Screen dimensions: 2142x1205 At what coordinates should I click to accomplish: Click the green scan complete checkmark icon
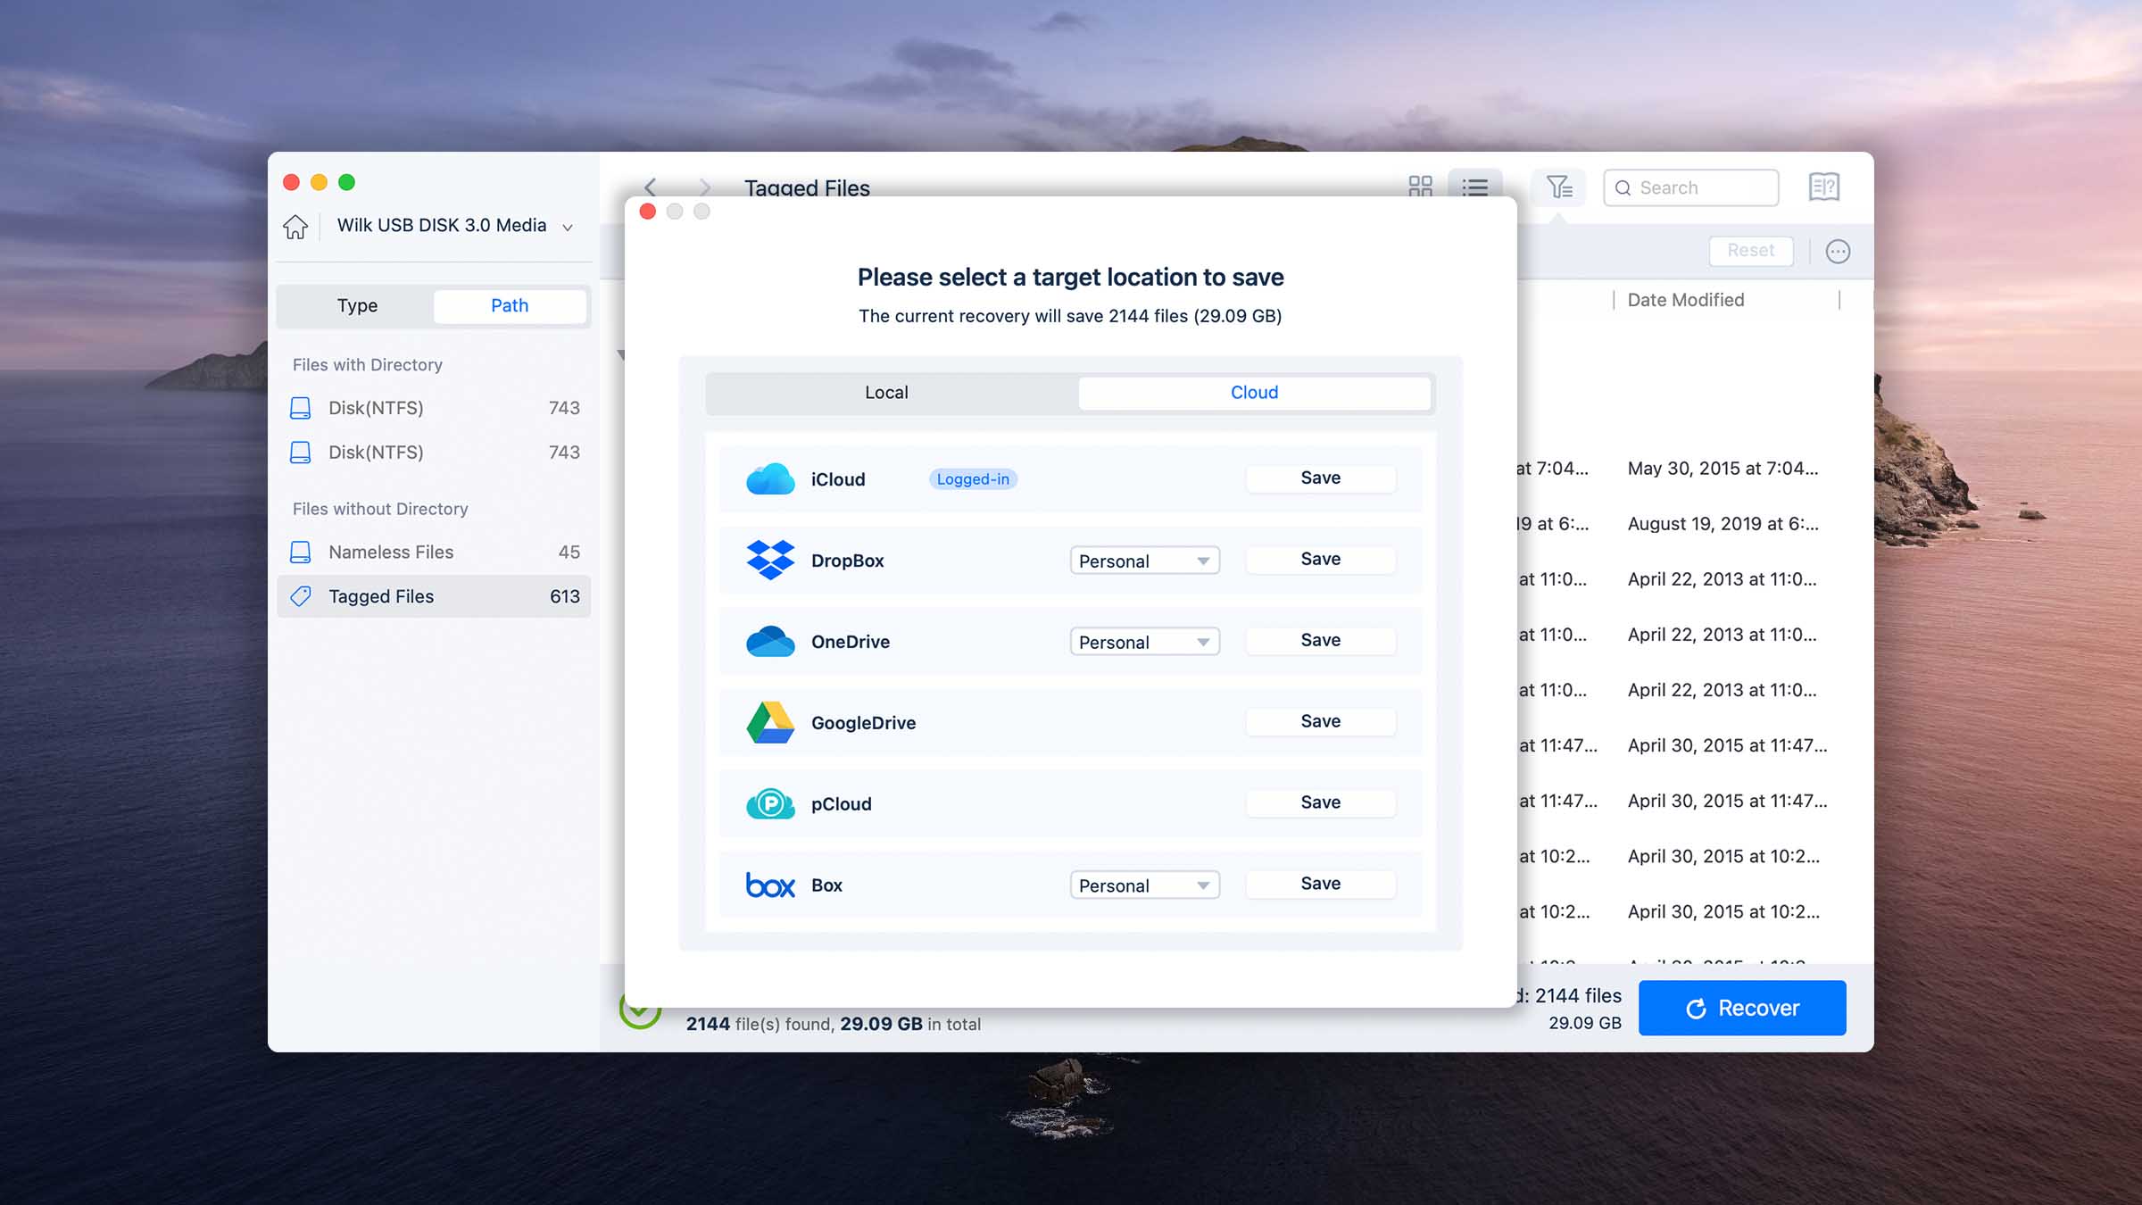[x=639, y=1012]
